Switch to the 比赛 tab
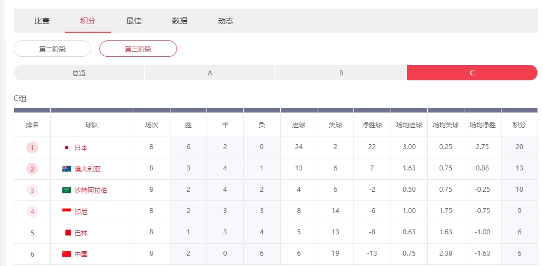The image size is (543, 266). click(x=42, y=21)
